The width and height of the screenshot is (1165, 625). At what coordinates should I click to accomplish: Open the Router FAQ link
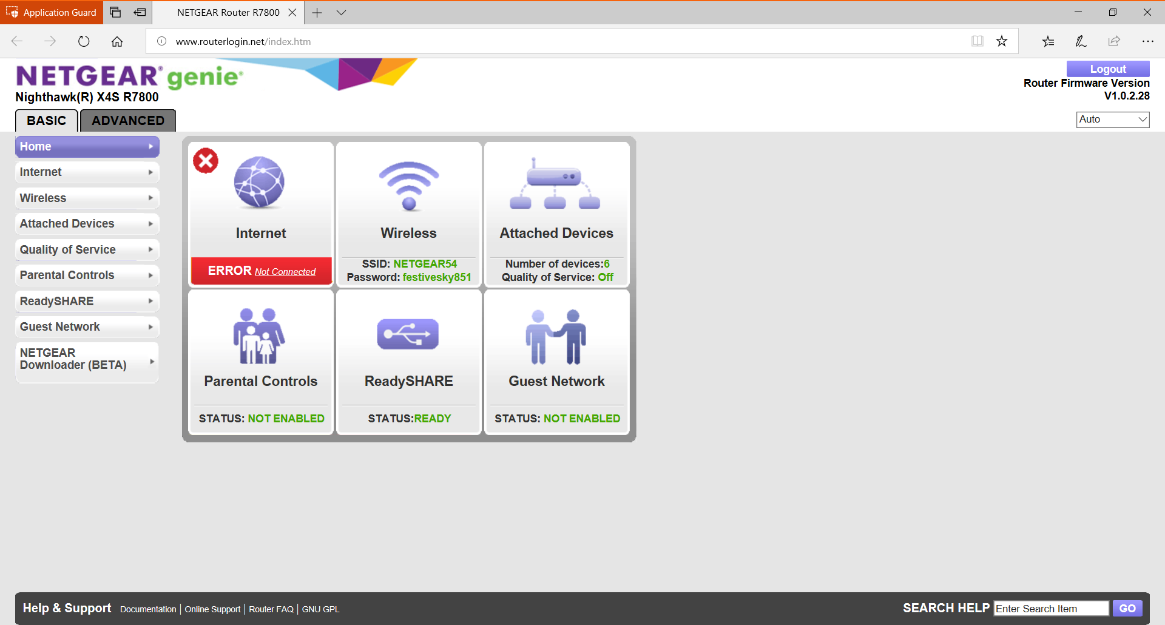[271, 609]
